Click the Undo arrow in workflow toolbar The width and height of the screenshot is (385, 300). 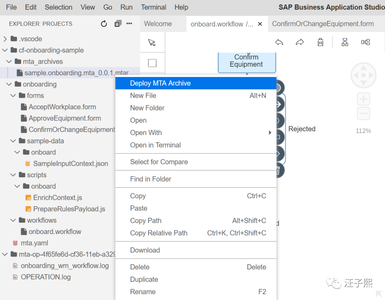click(x=279, y=42)
